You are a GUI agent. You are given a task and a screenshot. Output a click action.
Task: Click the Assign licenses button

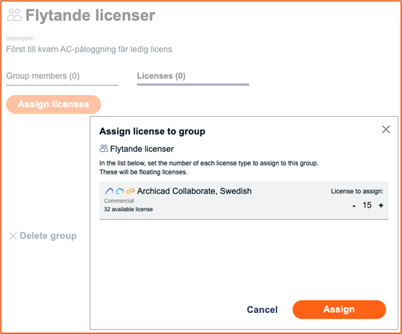coord(53,105)
